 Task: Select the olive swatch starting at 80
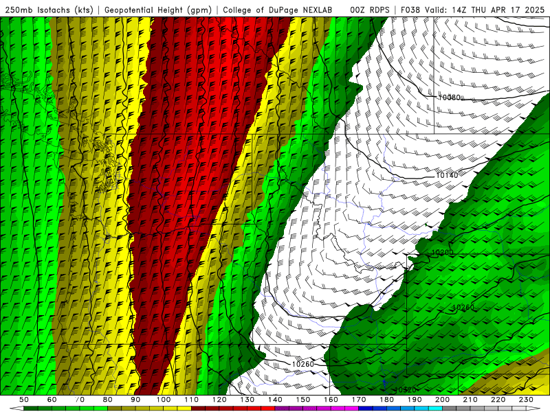point(115,409)
